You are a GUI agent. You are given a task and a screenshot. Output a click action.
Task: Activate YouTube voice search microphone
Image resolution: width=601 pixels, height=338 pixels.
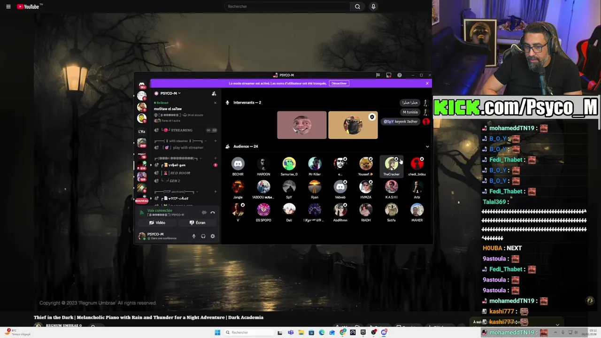[373, 7]
